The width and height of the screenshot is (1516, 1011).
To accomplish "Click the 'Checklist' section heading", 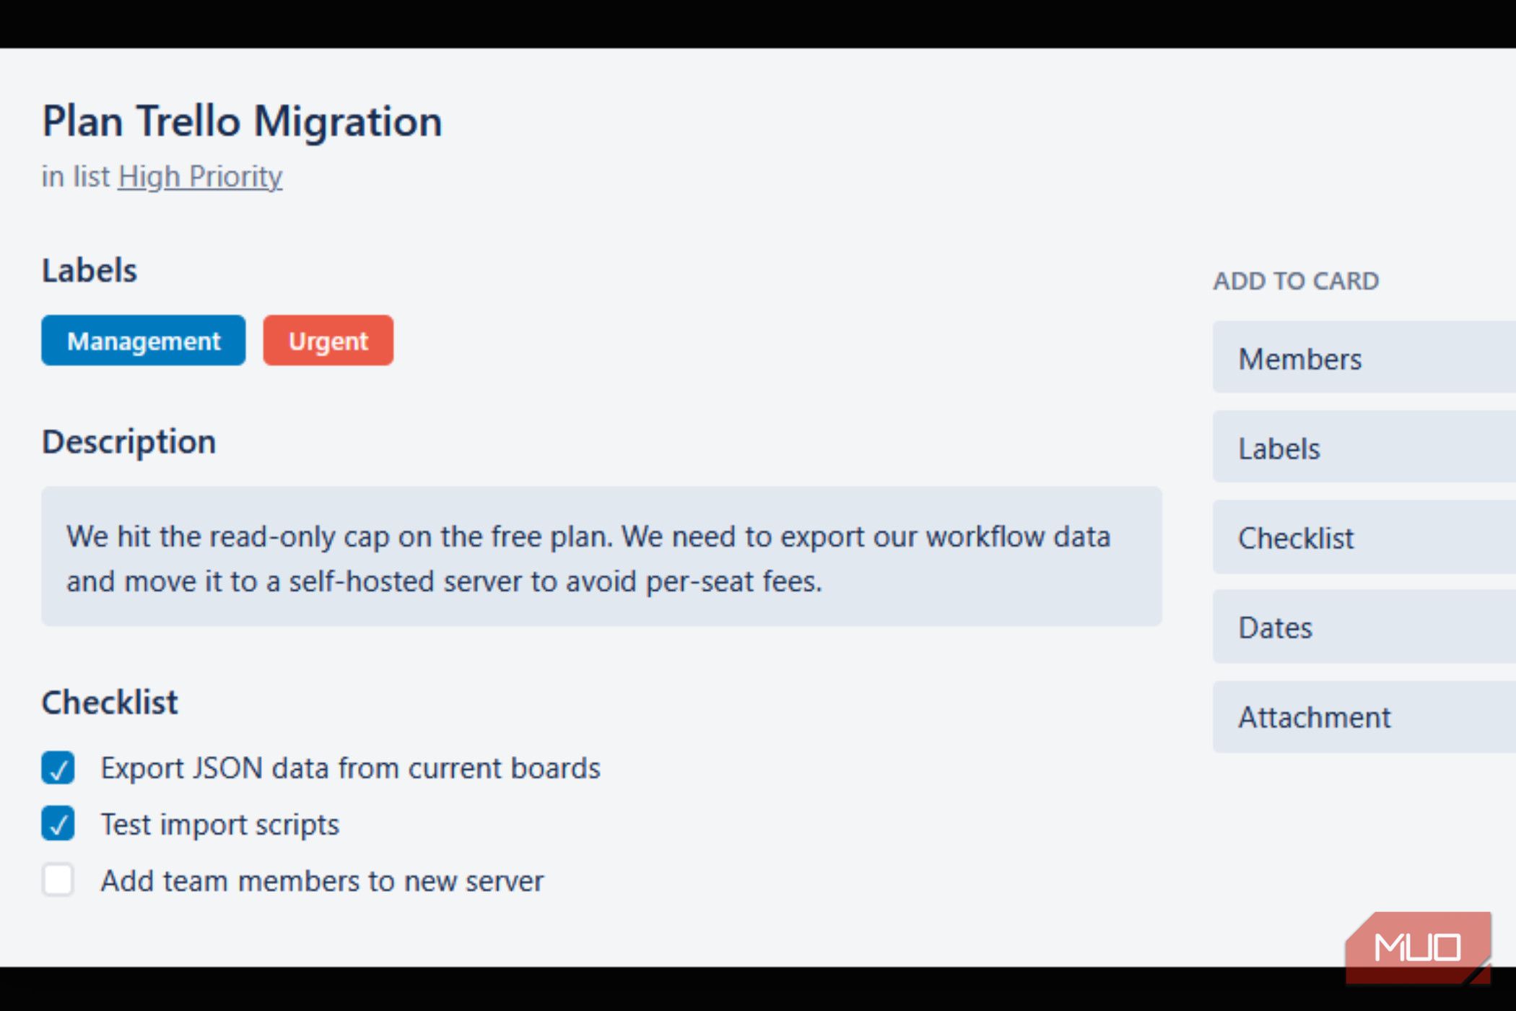I will (x=110, y=702).
